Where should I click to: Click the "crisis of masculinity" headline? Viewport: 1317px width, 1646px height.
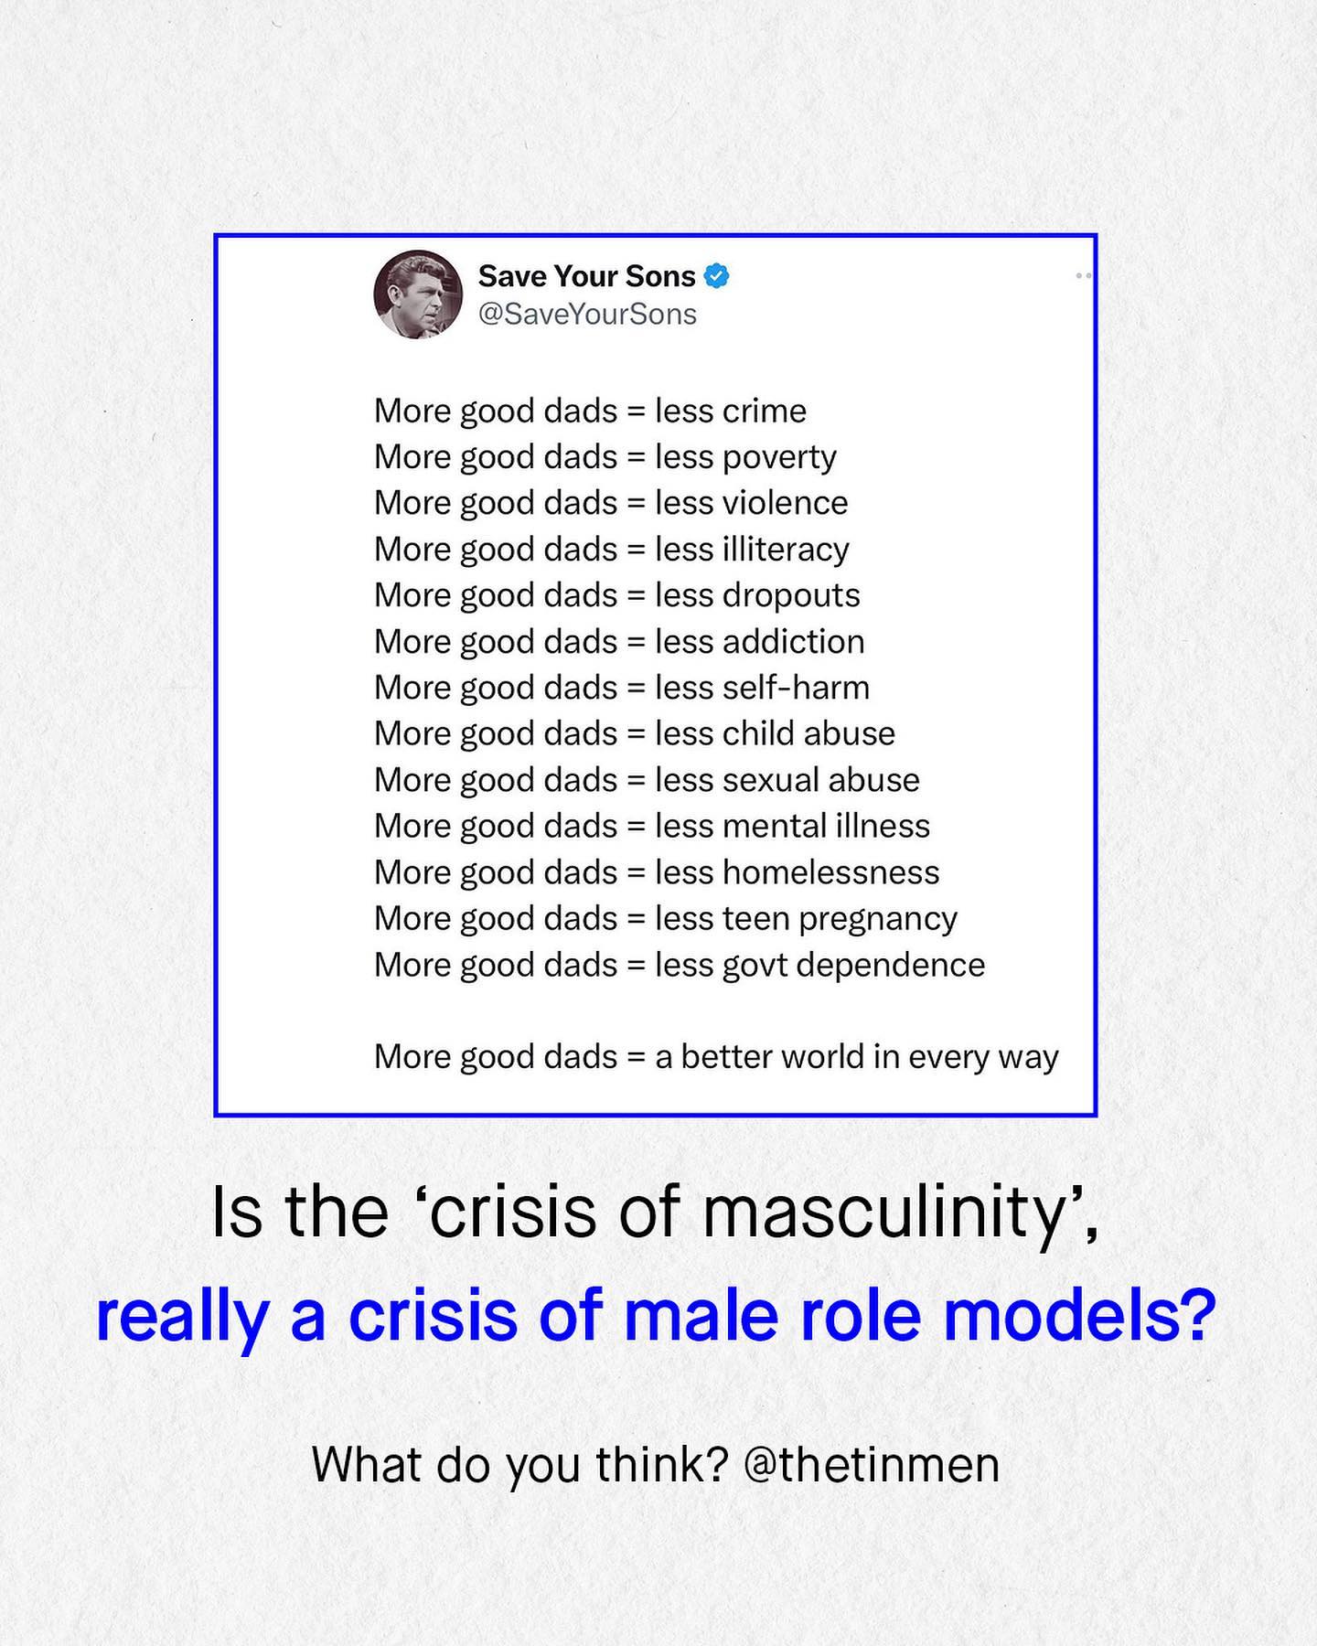[655, 1213]
